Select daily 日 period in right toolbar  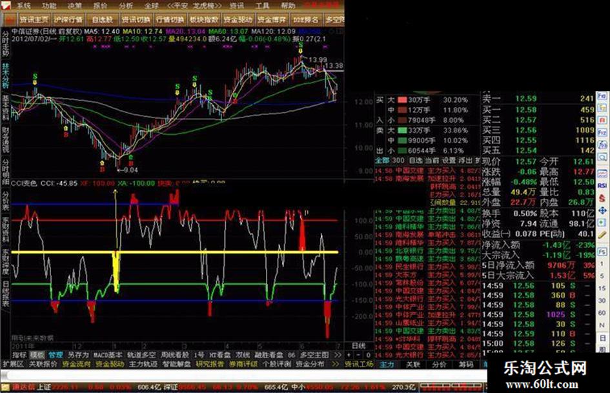click(x=602, y=338)
